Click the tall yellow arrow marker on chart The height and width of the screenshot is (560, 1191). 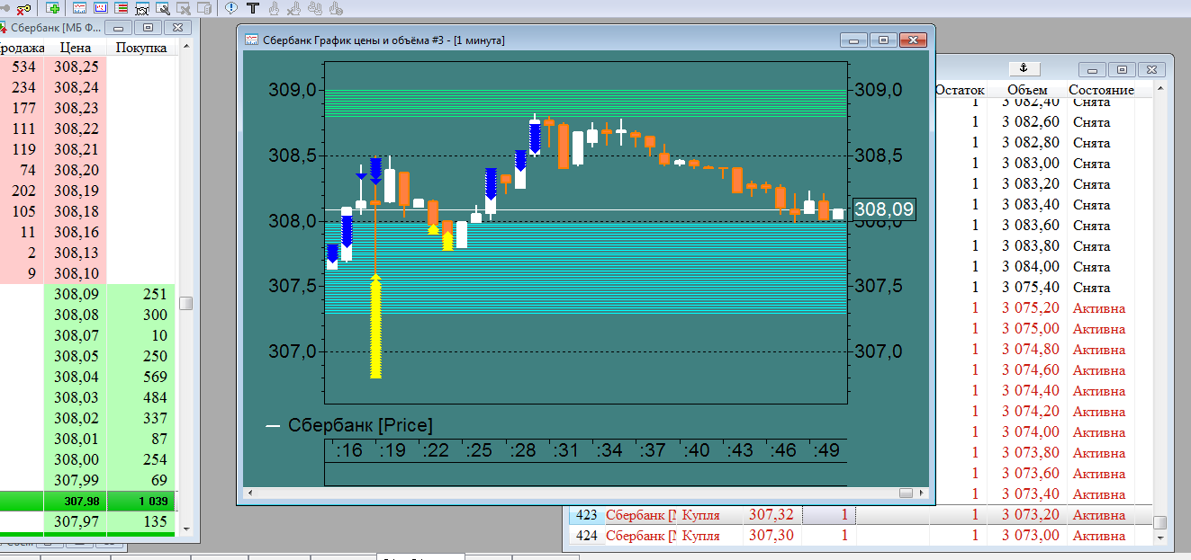pyautogui.click(x=375, y=327)
